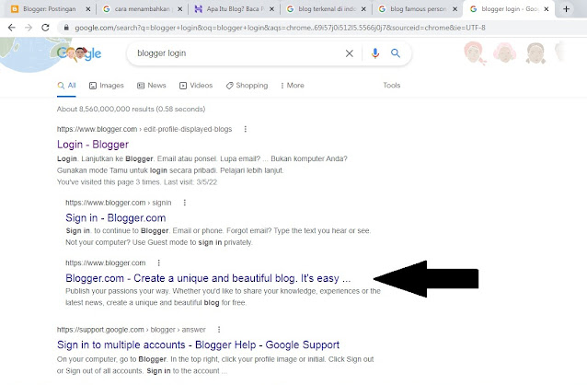Start voice search with microphone icon

tap(374, 53)
